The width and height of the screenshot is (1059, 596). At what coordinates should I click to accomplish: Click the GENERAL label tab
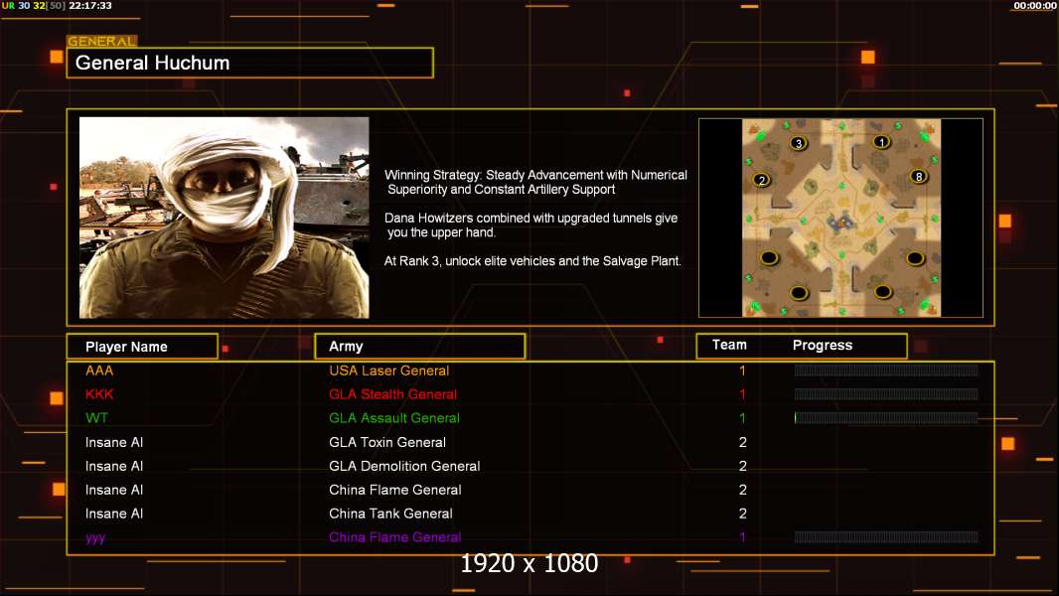[102, 41]
